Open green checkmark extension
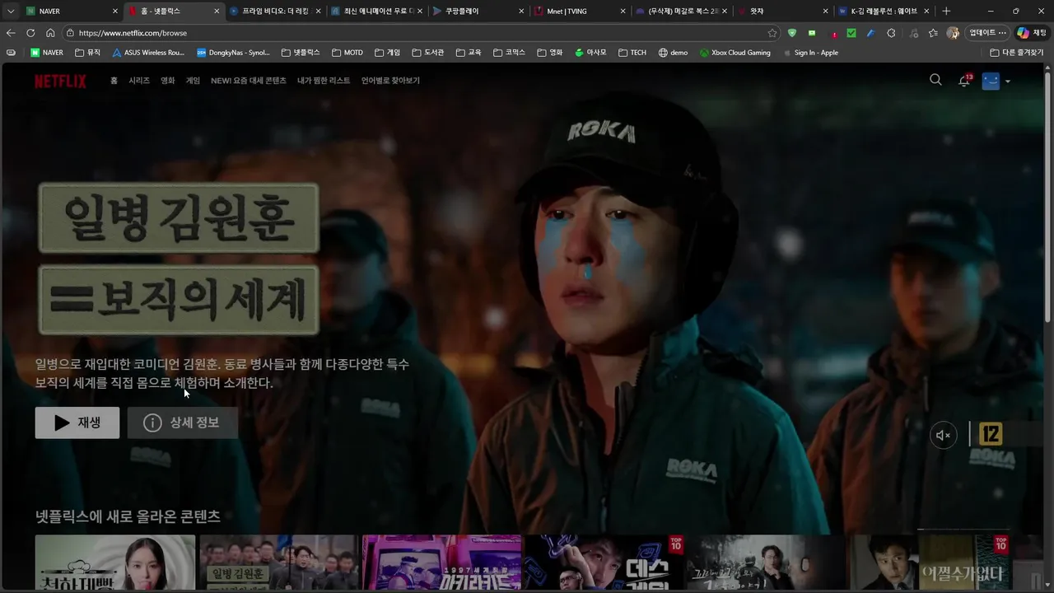1054x593 pixels. tap(851, 33)
